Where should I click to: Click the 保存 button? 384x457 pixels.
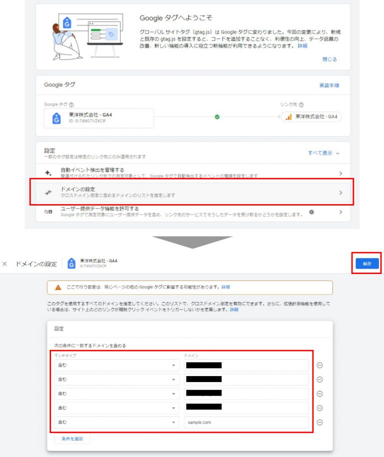[x=367, y=263]
